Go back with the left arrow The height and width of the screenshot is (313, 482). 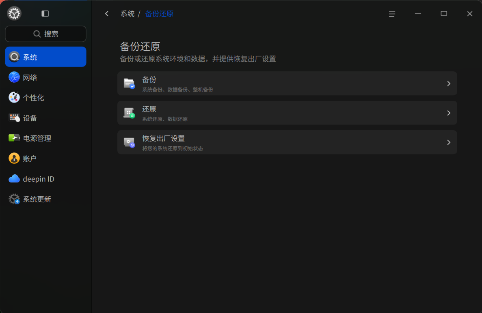pos(107,13)
